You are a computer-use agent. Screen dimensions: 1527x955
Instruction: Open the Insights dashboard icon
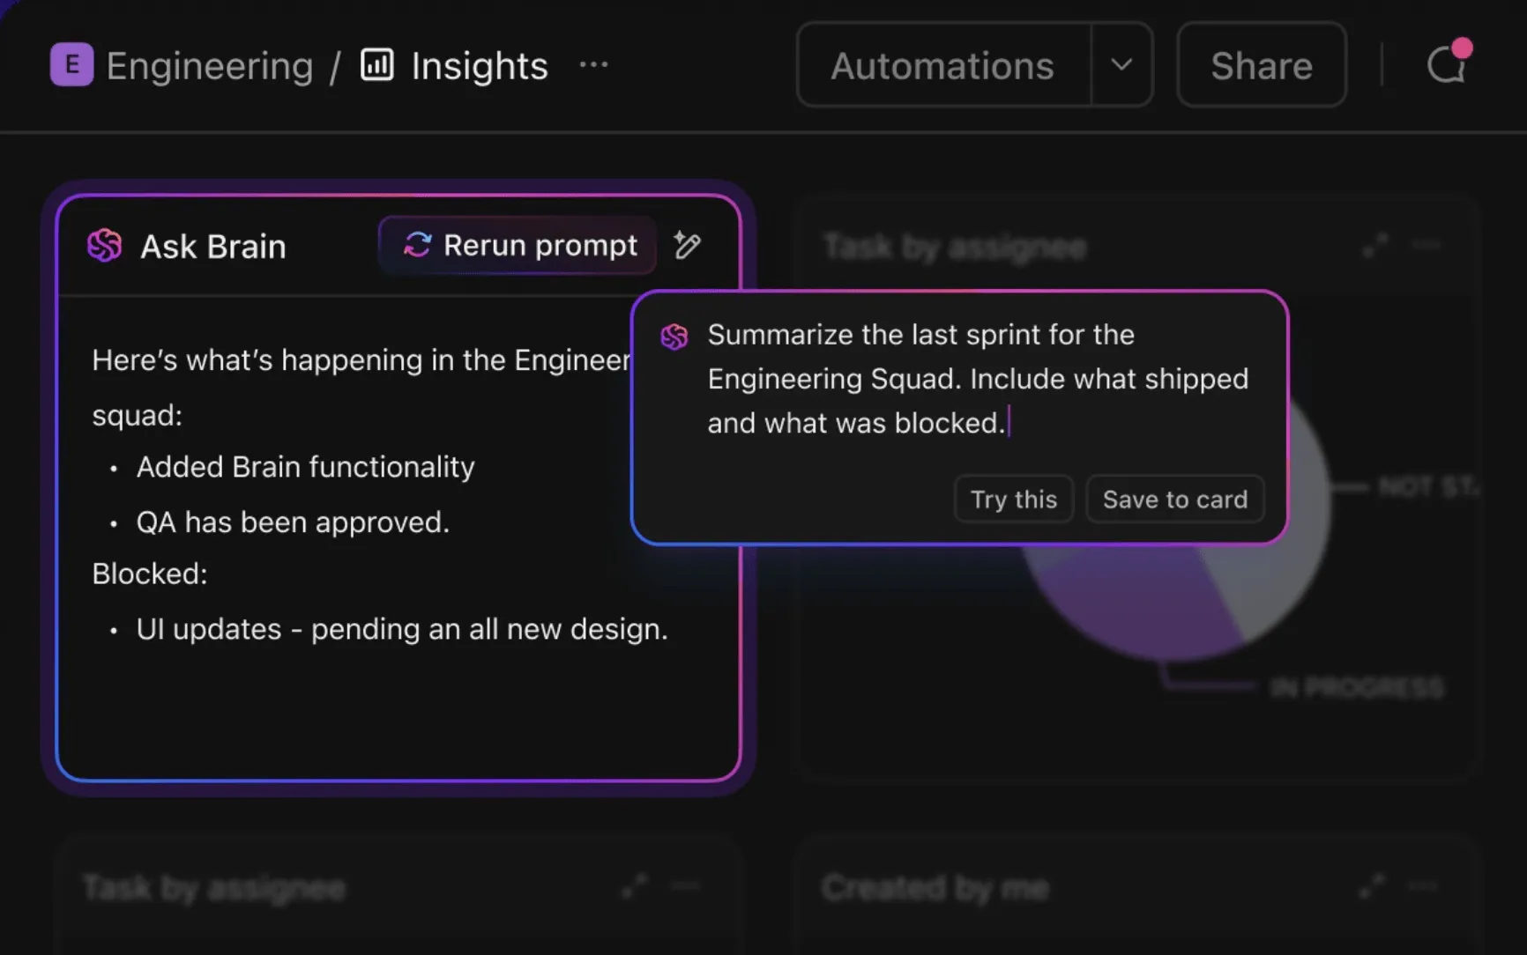(x=377, y=64)
